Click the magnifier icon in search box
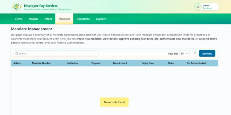The image size is (231, 115). point(17,54)
